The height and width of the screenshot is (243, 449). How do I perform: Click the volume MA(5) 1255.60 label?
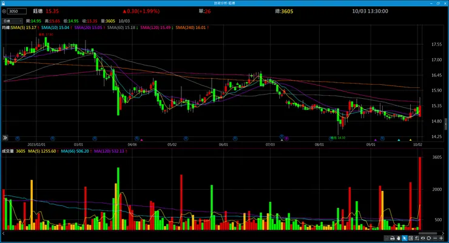coord(43,151)
